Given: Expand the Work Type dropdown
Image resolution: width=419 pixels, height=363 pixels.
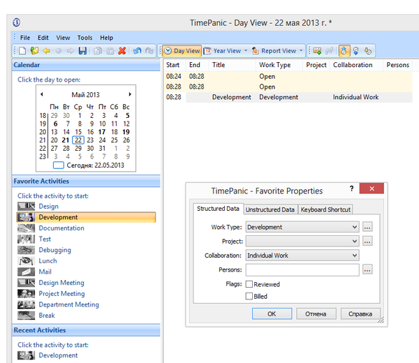Looking at the screenshot, I should click(354, 227).
